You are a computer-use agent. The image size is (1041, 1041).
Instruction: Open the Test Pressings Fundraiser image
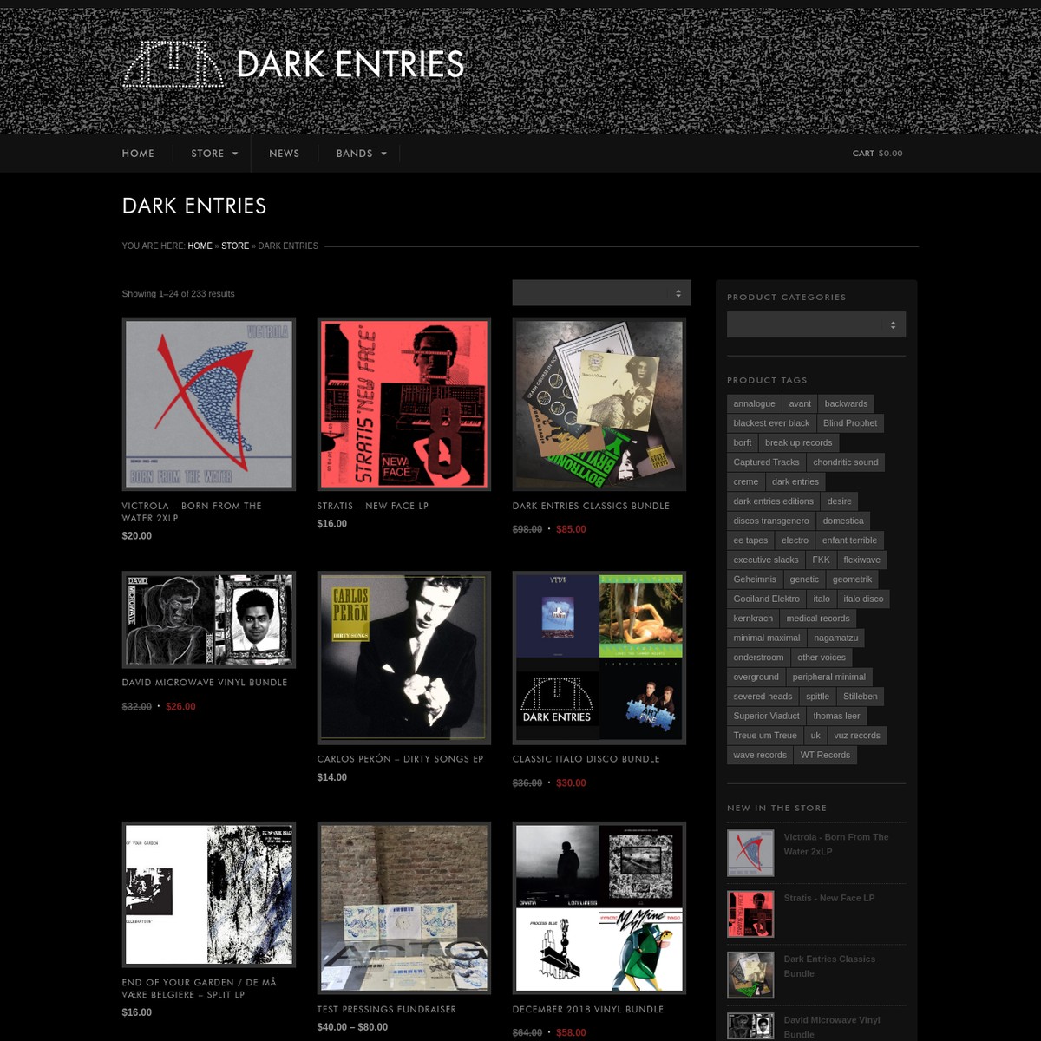404,908
